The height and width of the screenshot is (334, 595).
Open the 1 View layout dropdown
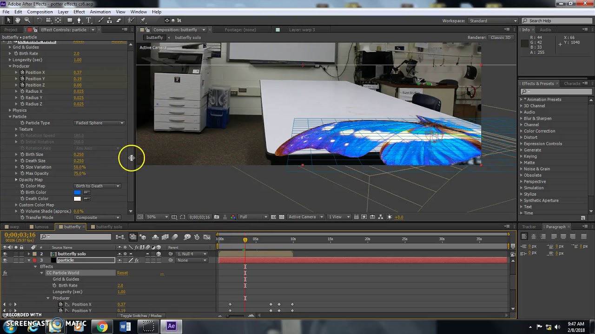tap(339, 217)
